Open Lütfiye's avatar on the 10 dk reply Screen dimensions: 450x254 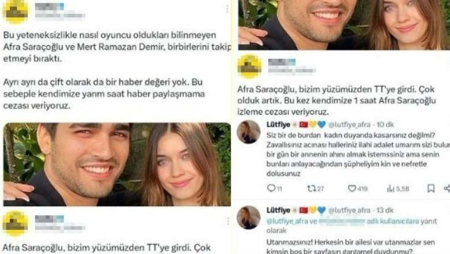(x=249, y=132)
